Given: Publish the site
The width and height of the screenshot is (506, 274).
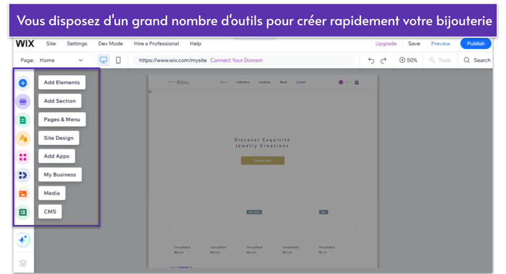Looking at the screenshot, I should (475, 44).
